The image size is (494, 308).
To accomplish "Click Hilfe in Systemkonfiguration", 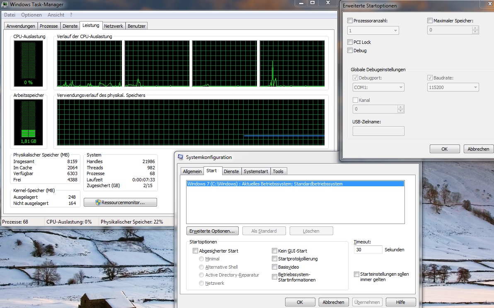I will (x=401, y=302).
